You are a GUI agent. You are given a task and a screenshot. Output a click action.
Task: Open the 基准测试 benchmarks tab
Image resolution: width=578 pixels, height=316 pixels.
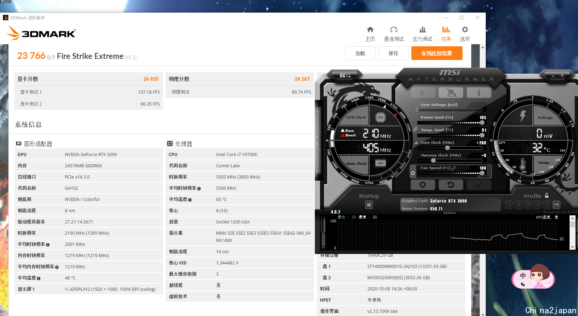394,34
